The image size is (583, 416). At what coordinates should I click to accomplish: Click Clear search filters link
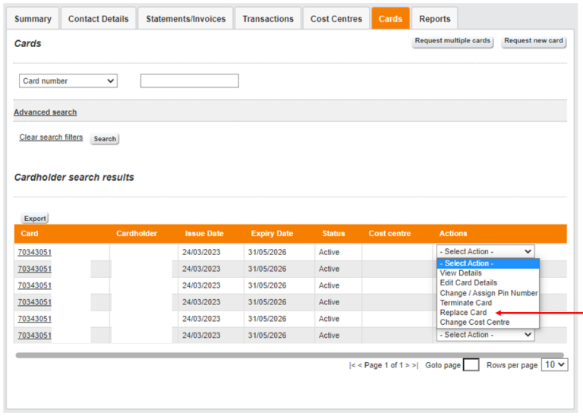(51, 137)
